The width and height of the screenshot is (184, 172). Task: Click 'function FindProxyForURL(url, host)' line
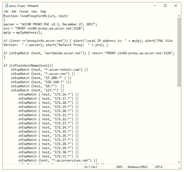36,16
